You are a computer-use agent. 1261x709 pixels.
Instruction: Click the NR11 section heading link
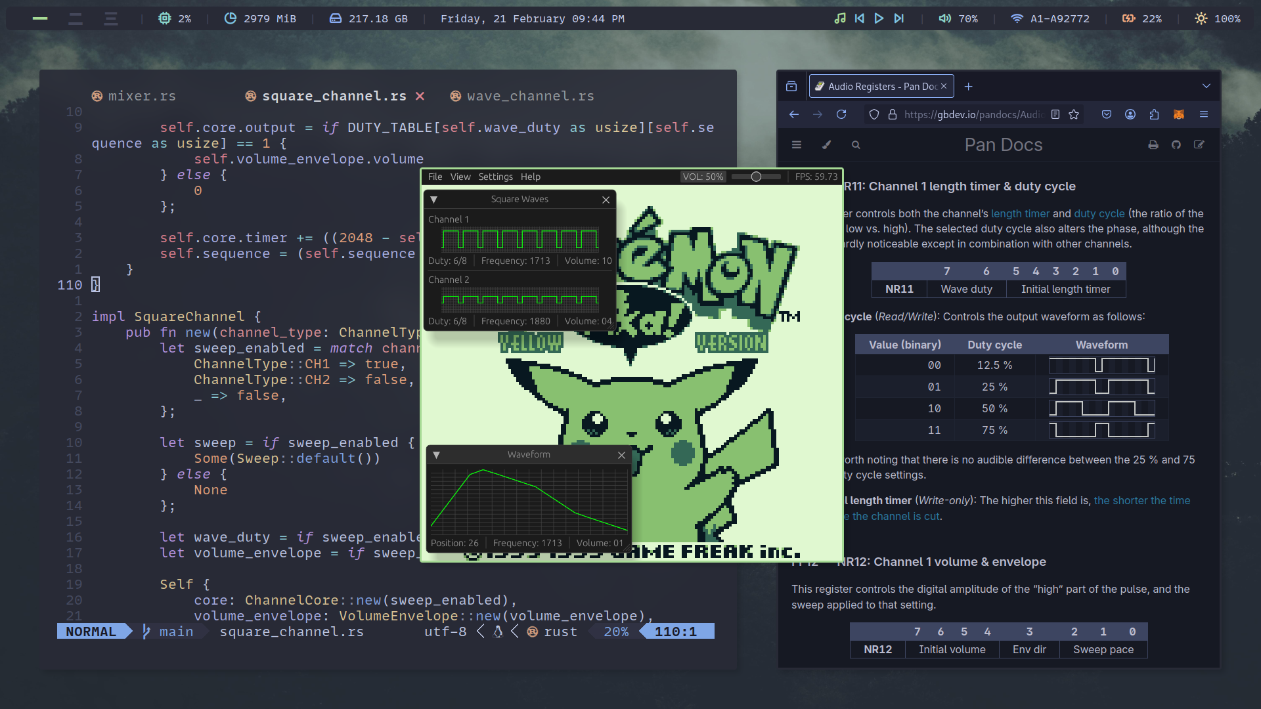click(x=960, y=186)
